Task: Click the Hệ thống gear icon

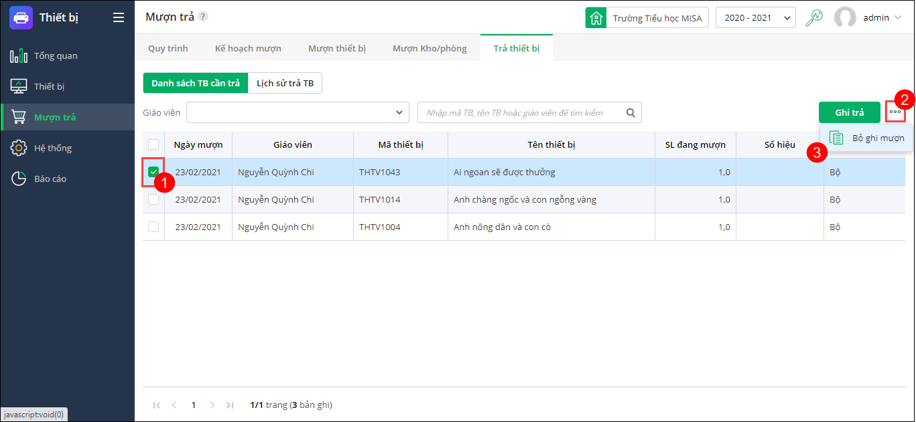Action: pyautogui.click(x=19, y=148)
